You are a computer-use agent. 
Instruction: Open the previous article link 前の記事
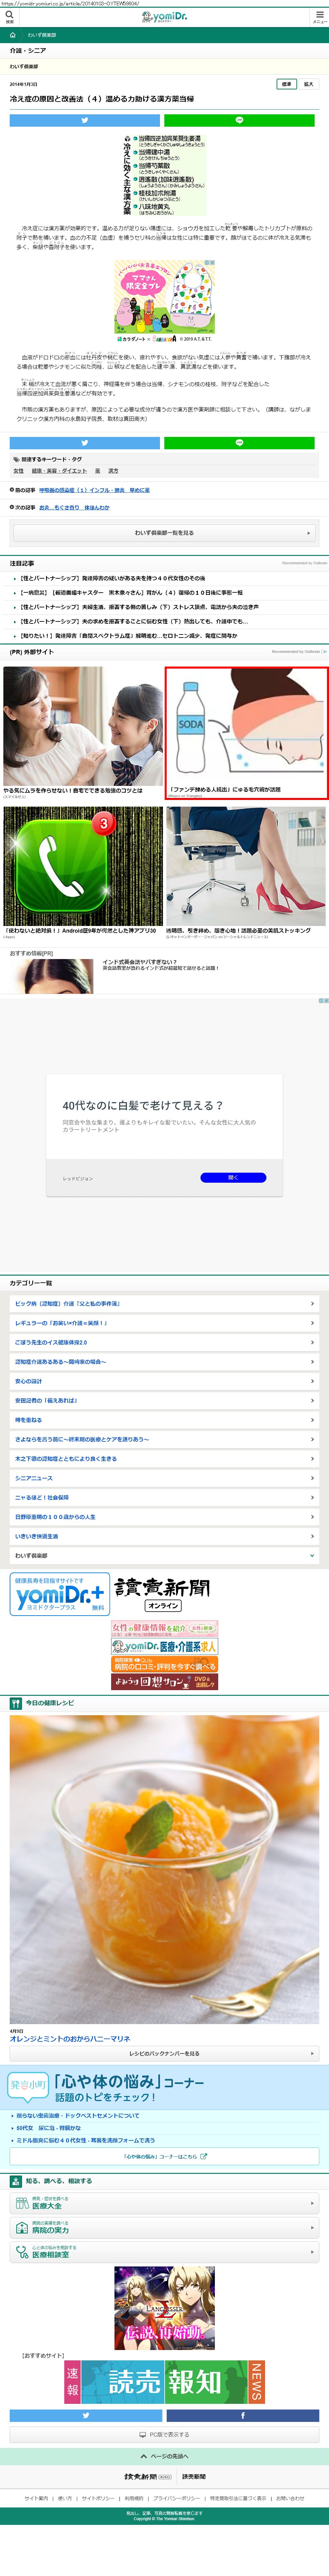94,490
